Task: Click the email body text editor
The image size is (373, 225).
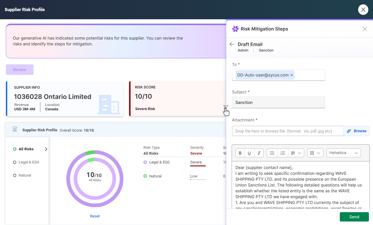Action: coord(301,185)
